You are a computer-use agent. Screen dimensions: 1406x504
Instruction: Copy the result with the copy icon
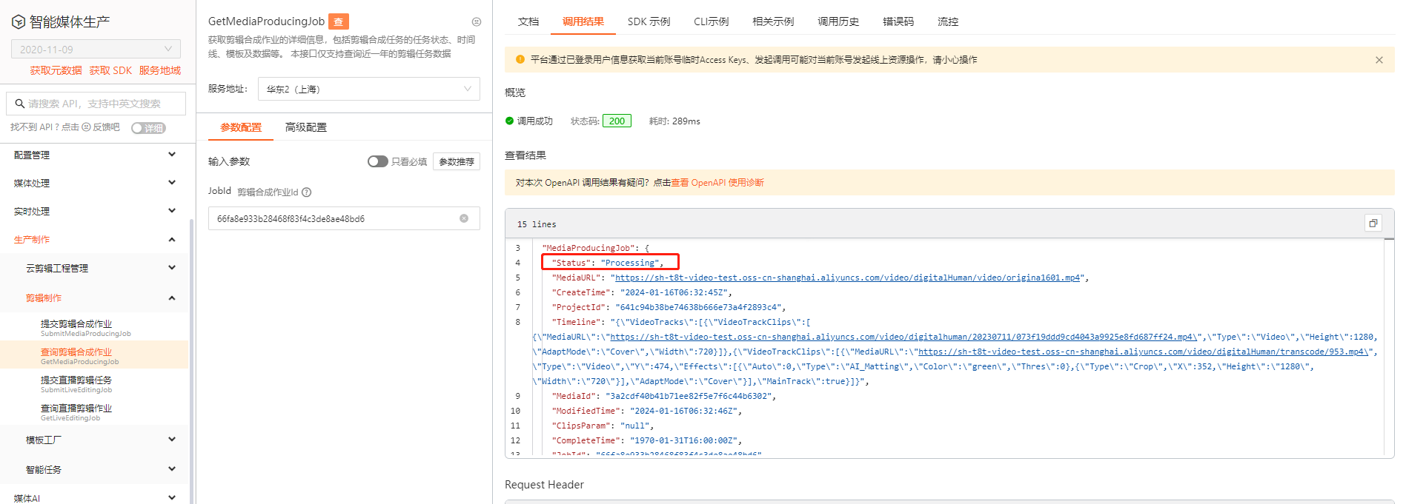click(1373, 224)
